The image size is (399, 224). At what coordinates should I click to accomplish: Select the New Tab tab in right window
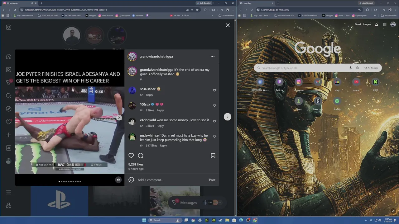point(257,3)
